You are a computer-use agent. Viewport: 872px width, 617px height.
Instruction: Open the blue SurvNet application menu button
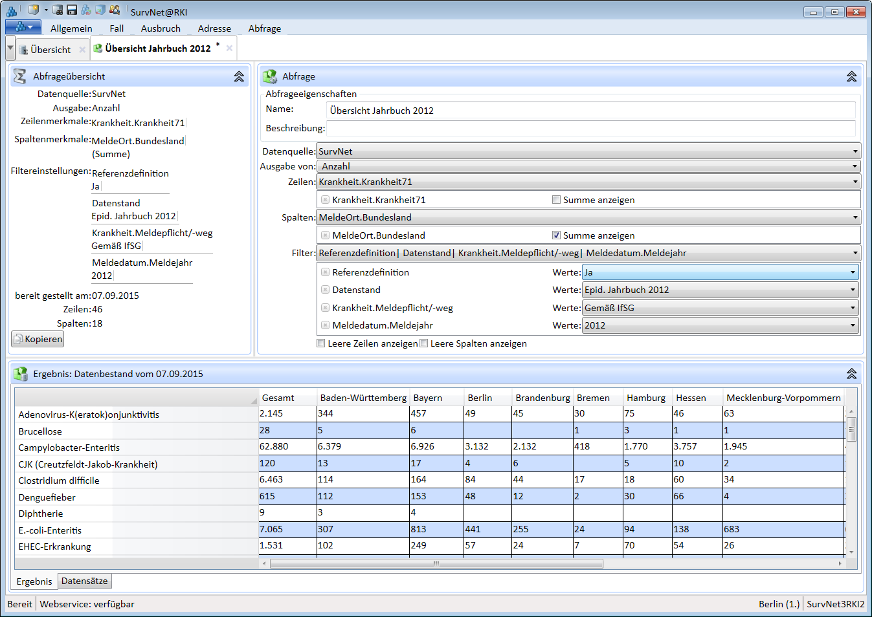(23, 27)
